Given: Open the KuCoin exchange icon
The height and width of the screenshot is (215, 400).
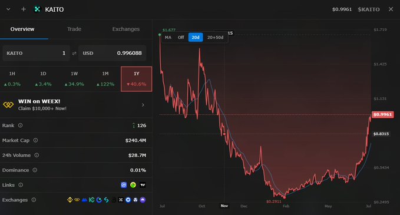Looking at the screenshot, I should point(91,200).
